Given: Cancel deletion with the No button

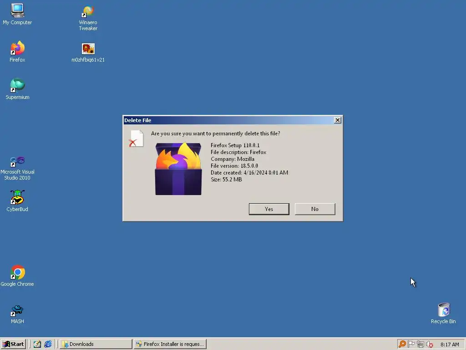Looking at the screenshot, I should click(x=315, y=209).
